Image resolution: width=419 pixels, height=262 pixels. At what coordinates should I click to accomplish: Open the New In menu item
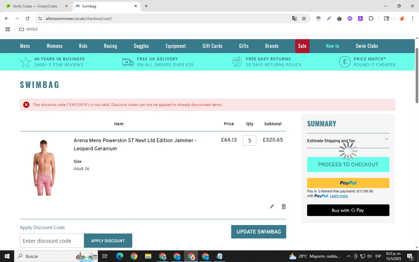coord(332,46)
